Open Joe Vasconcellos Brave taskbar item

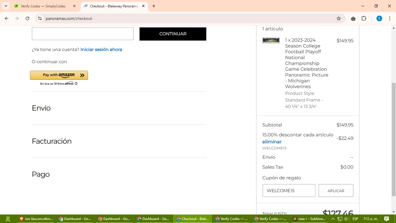(x=36, y=219)
